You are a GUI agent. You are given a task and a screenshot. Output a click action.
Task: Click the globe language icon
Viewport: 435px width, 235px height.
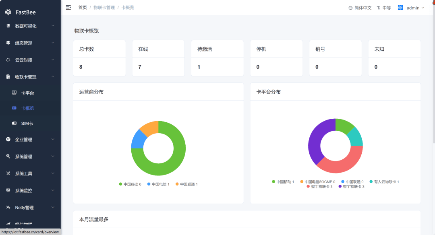350,8
